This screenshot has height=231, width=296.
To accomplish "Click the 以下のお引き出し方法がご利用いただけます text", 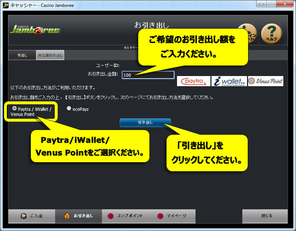I will 53,88.
